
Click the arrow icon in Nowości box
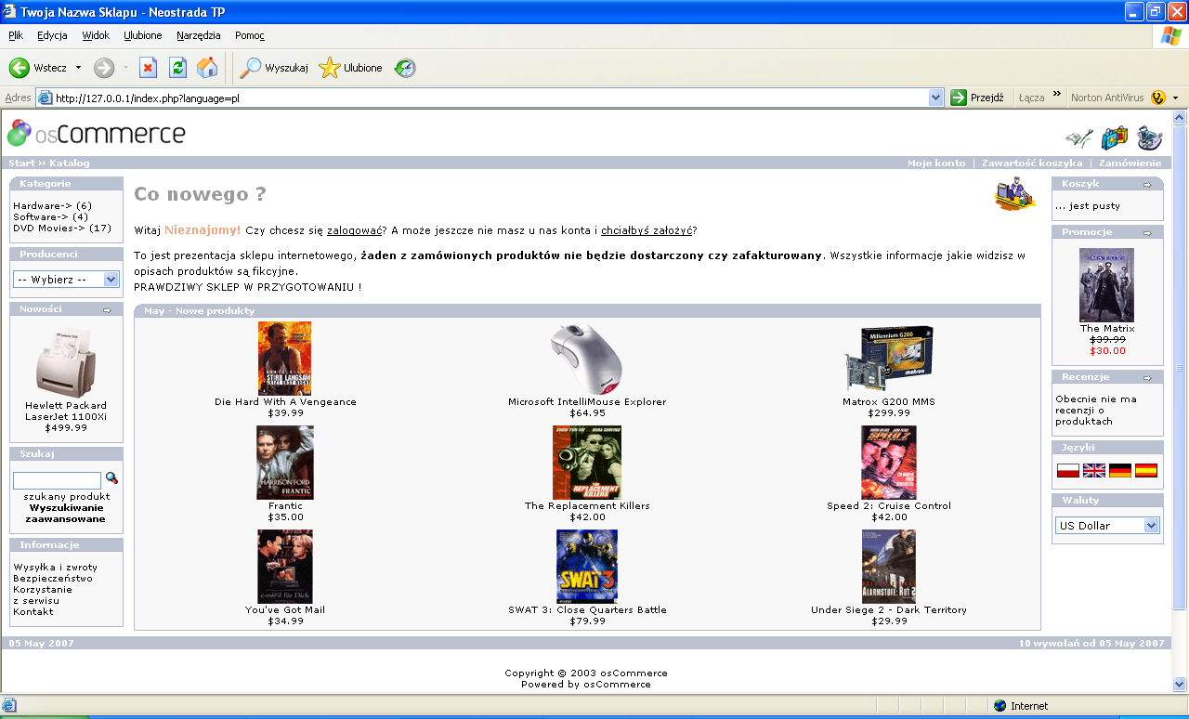107,310
